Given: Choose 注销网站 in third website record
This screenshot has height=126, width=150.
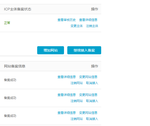Looking at the screenshot, I should coord(77,119).
